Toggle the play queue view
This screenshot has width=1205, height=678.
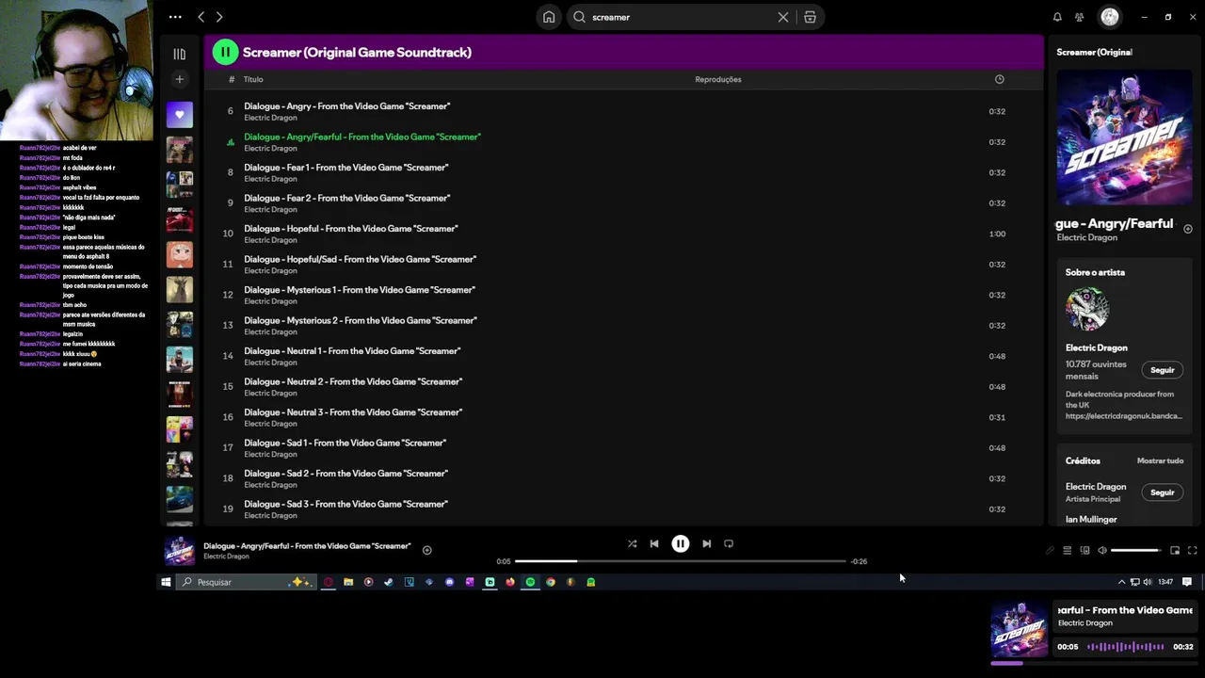[1067, 550]
